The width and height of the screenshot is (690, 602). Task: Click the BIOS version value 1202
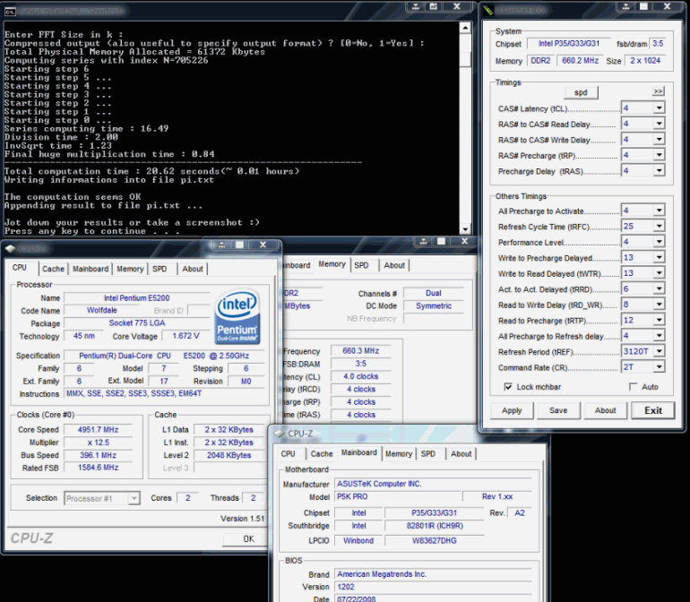coord(434,587)
